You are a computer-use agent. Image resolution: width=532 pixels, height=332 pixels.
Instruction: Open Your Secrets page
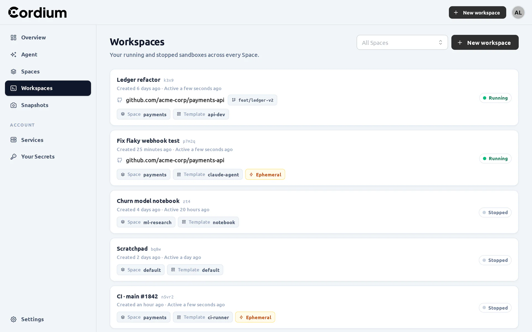(48, 157)
